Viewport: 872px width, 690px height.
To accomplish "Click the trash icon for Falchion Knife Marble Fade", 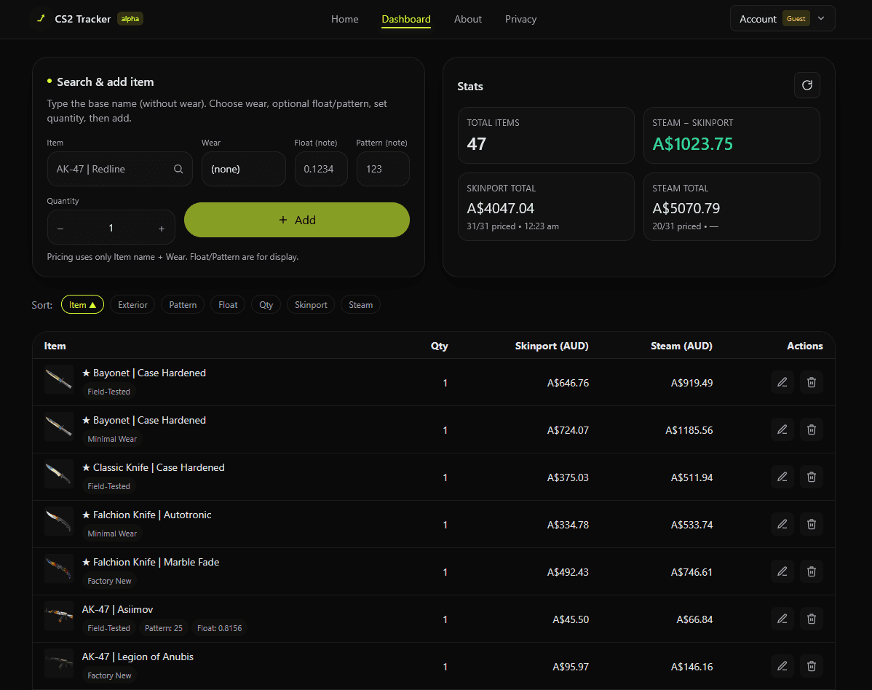I will (x=811, y=571).
